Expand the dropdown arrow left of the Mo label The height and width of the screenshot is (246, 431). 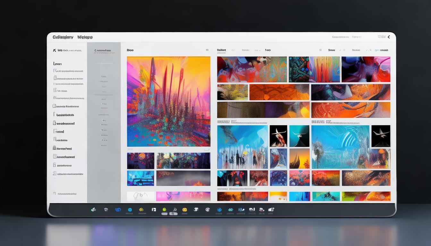[x=259, y=50]
